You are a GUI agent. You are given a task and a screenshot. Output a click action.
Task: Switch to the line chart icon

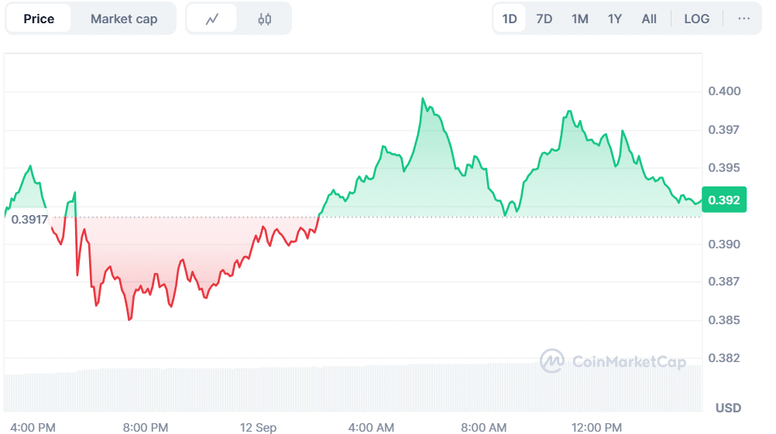212,19
